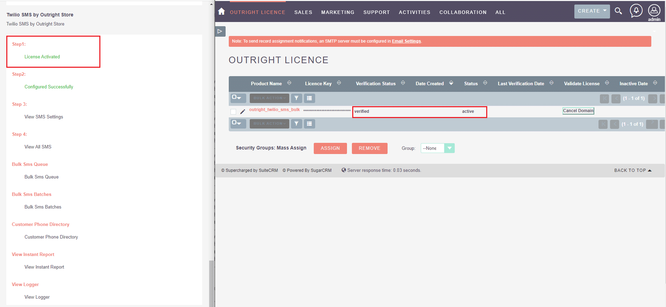
Task: Sort by the Inactive Date column icon
Action: pyautogui.click(x=655, y=83)
